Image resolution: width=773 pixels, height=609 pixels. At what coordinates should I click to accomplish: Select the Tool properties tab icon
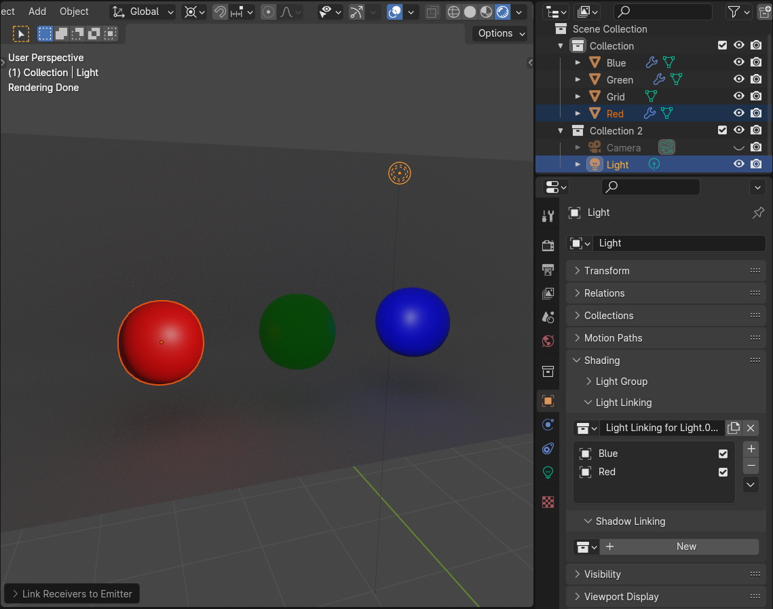[548, 216]
